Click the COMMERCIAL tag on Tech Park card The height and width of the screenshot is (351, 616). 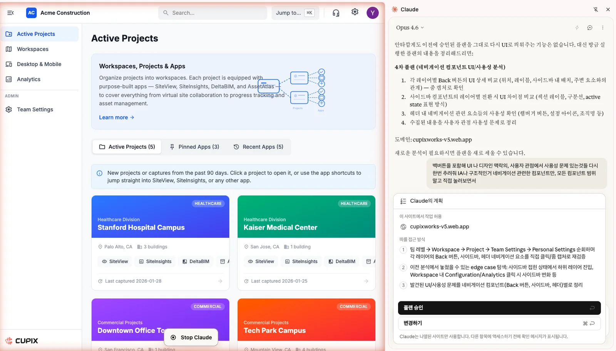pos(353,306)
